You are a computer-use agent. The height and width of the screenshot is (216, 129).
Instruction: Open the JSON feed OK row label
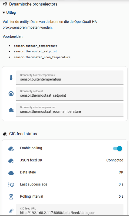point(31,160)
